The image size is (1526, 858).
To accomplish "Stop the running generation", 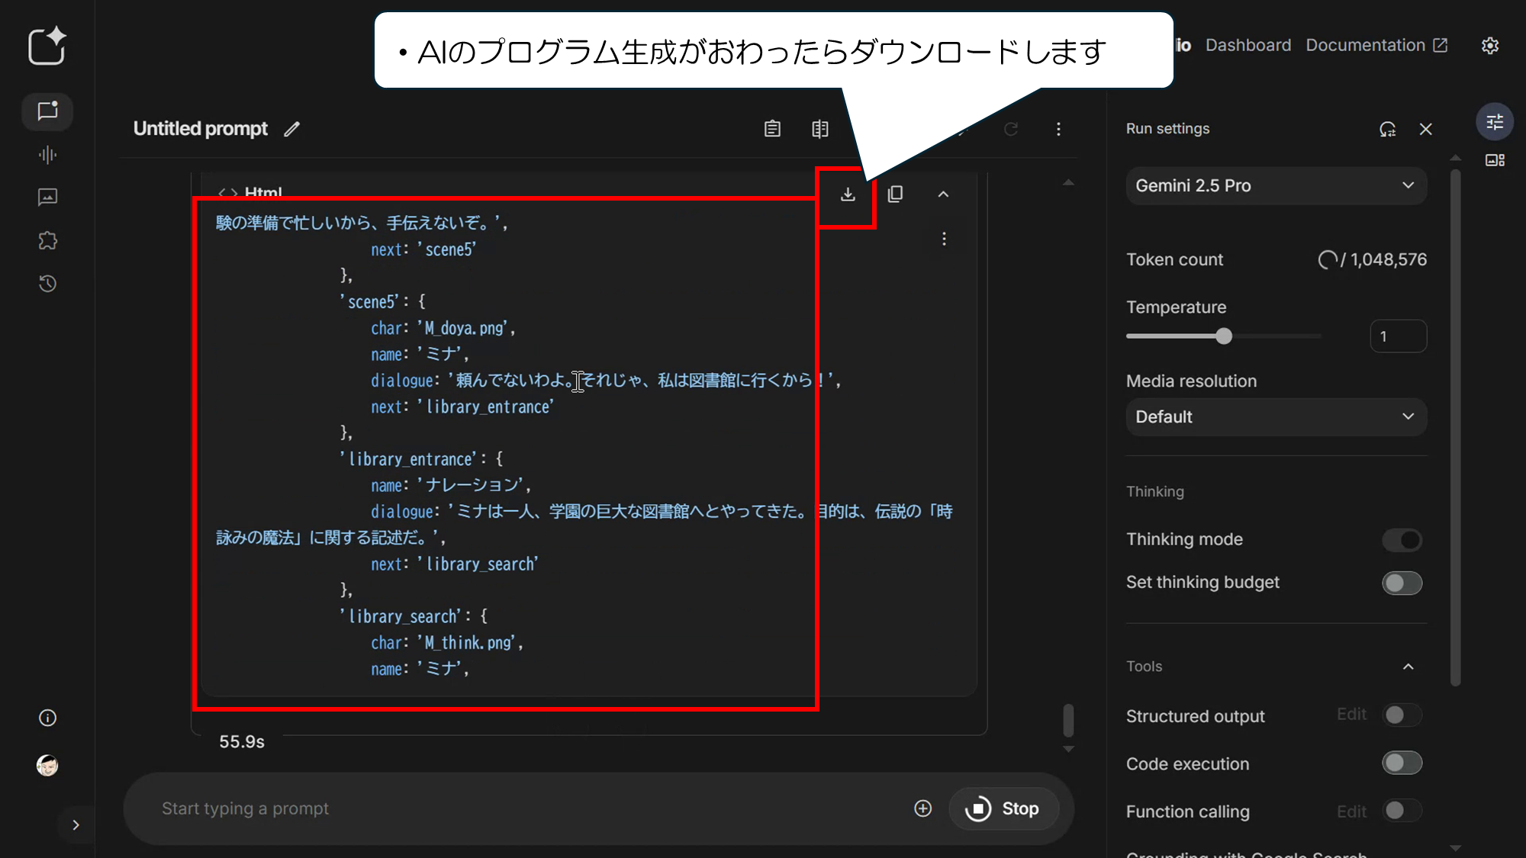I will tap(1003, 809).
